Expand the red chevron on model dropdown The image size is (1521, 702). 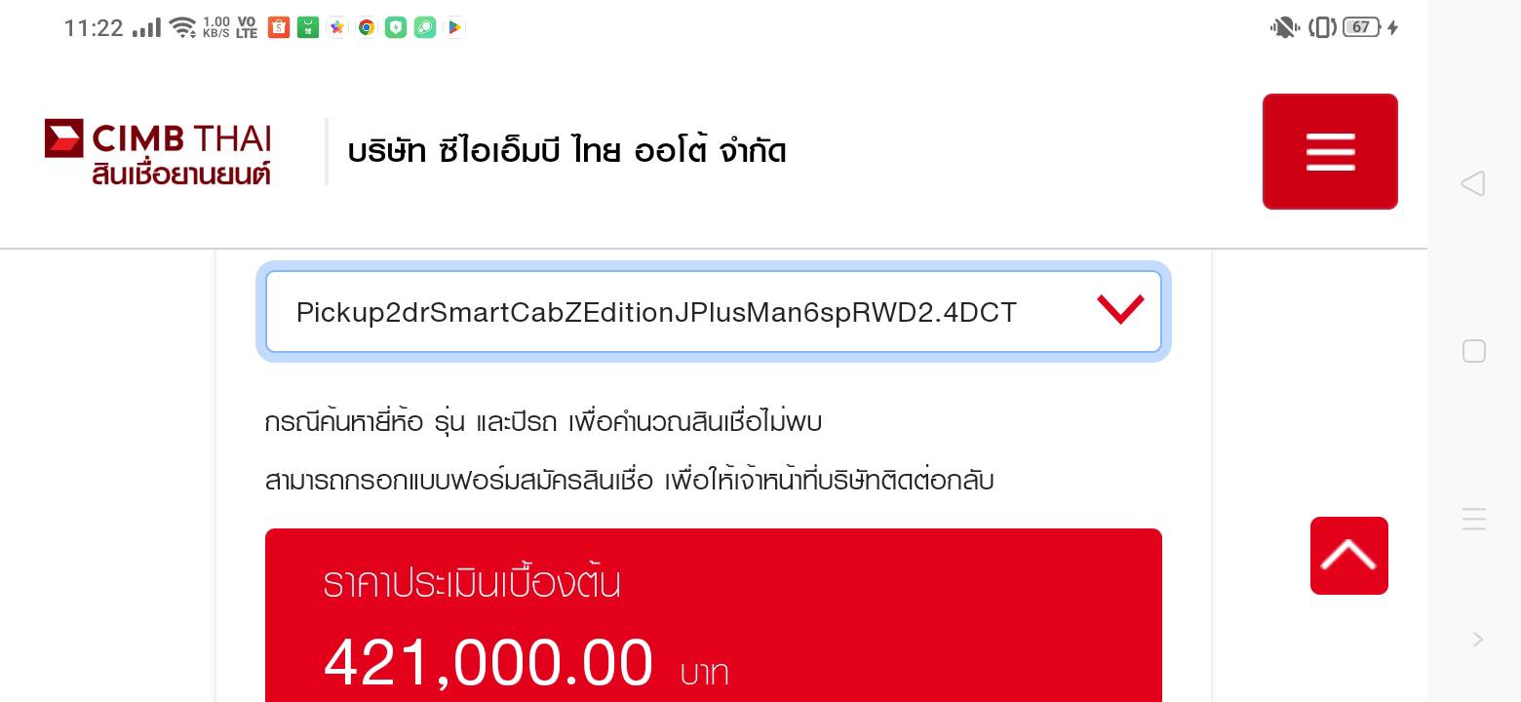pos(1120,310)
